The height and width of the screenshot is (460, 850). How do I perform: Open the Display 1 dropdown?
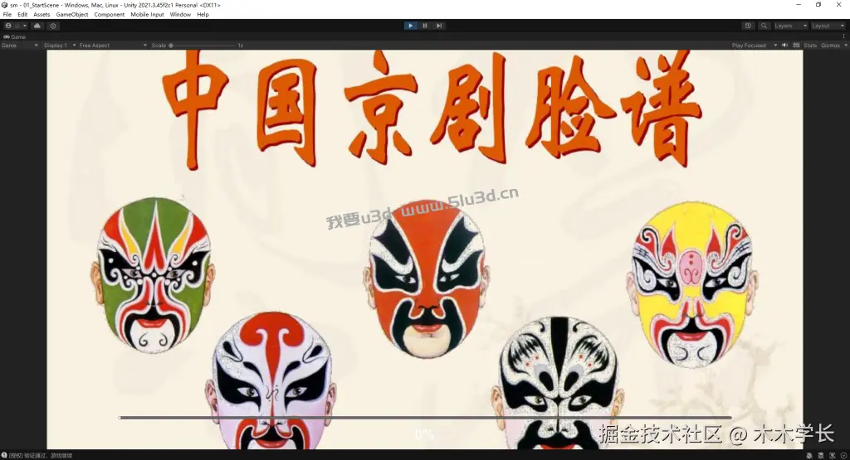(x=60, y=46)
